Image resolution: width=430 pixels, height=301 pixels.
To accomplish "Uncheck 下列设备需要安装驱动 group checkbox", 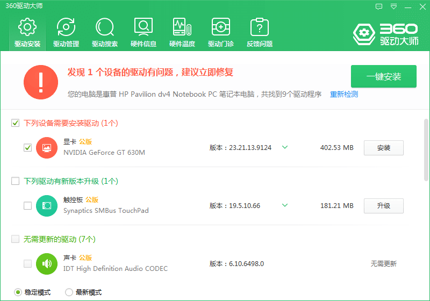I will 16,123.
